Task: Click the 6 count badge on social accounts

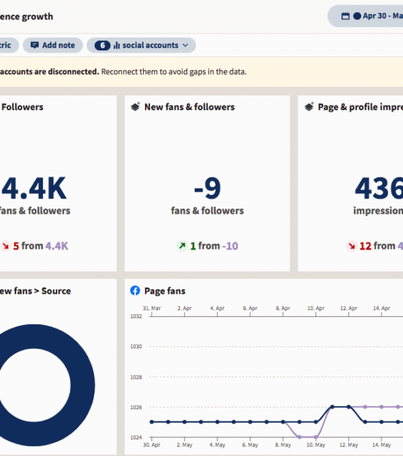Action: [x=103, y=45]
